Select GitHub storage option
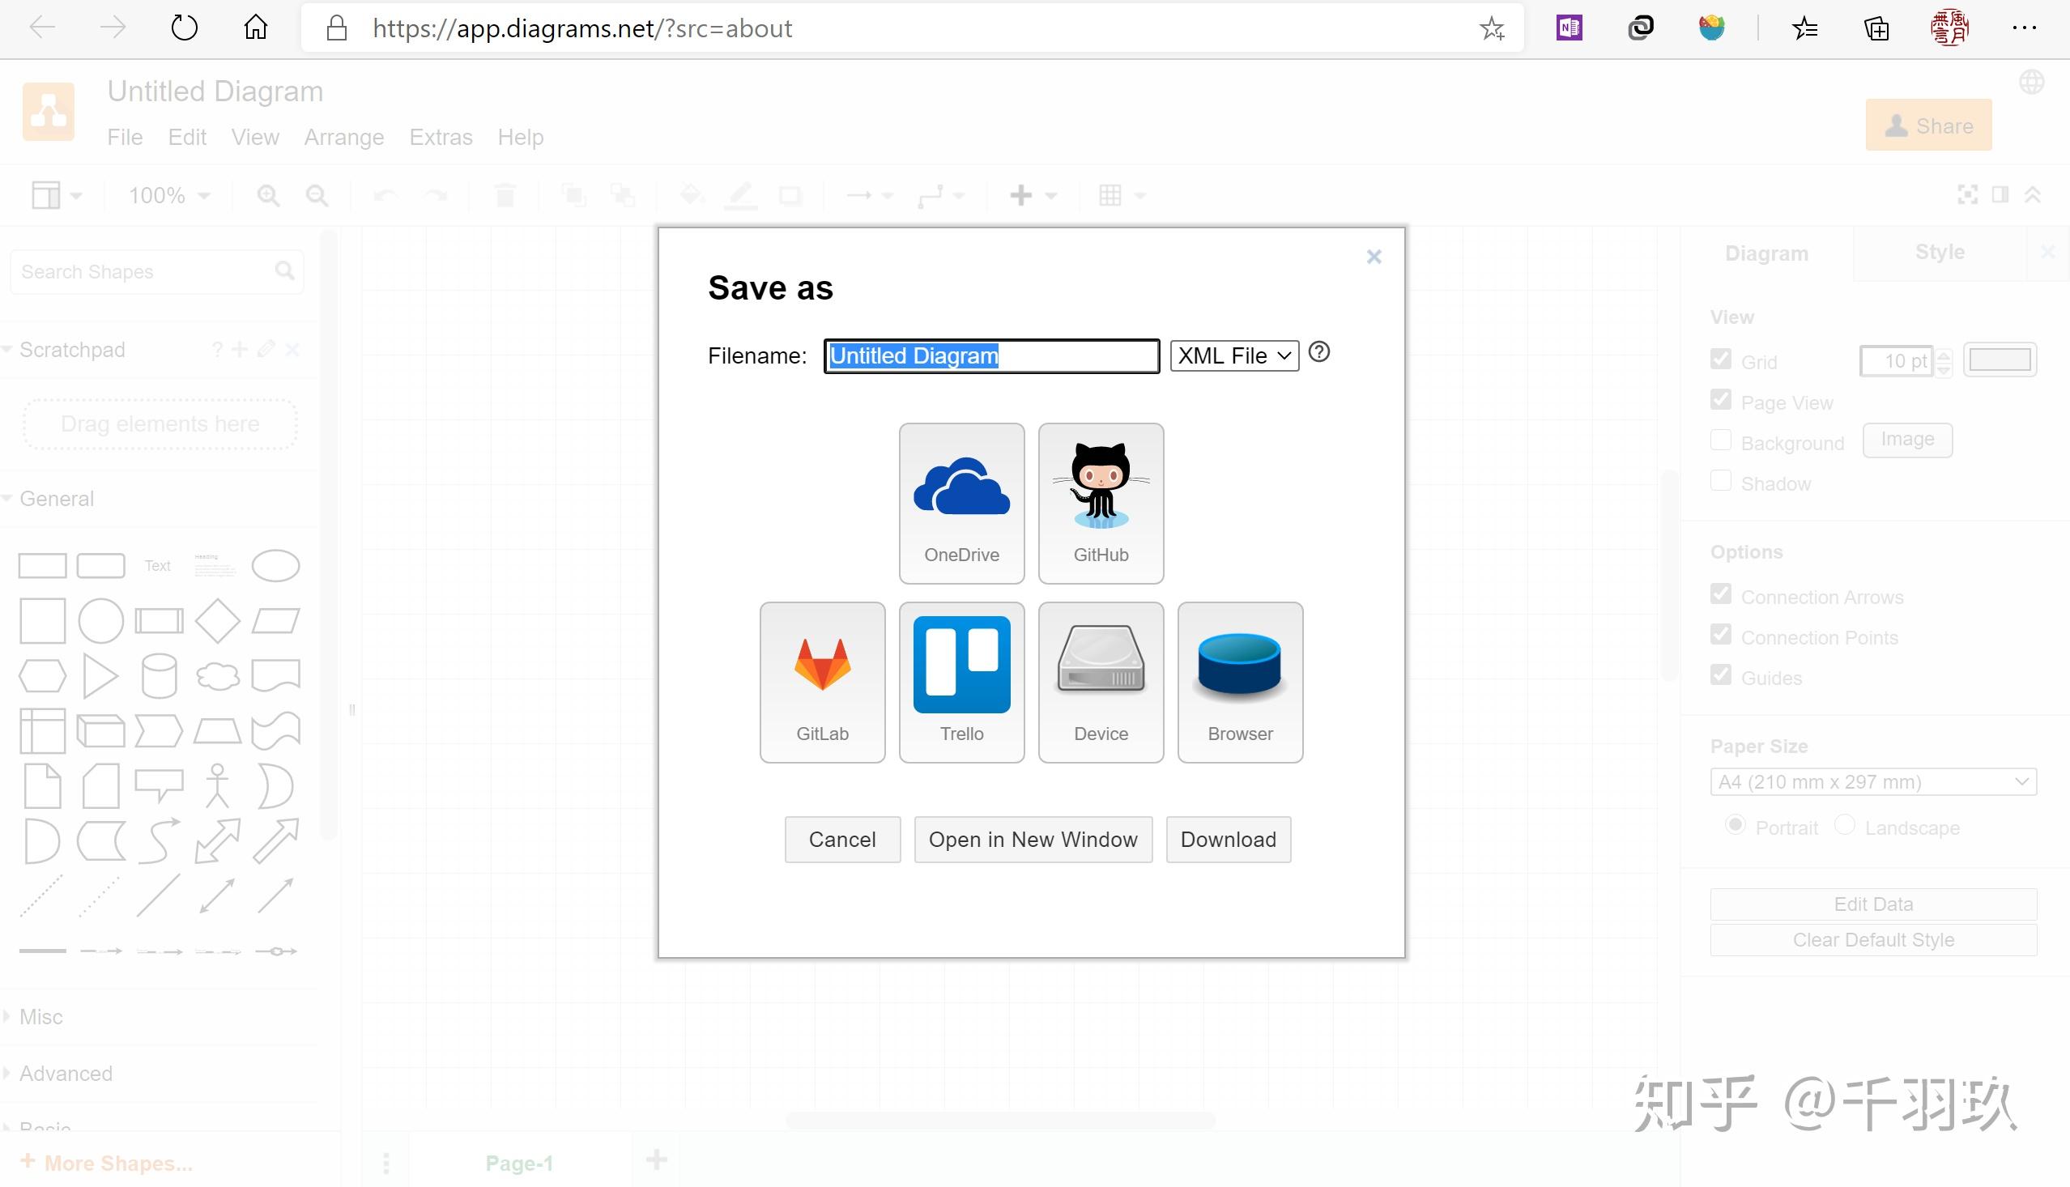Image resolution: width=2070 pixels, height=1187 pixels. coord(1101,502)
